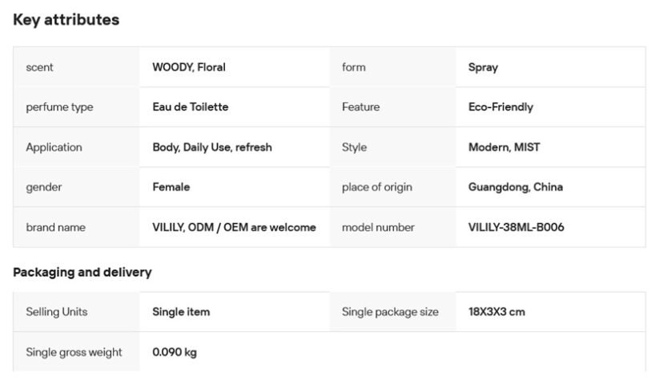Click the perfume type label
The height and width of the screenshot is (384, 667).
point(59,107)
